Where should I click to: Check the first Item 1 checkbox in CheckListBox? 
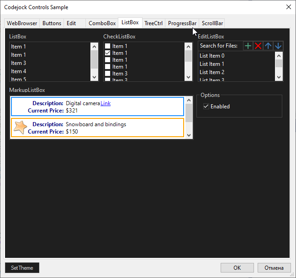[108, 46]
